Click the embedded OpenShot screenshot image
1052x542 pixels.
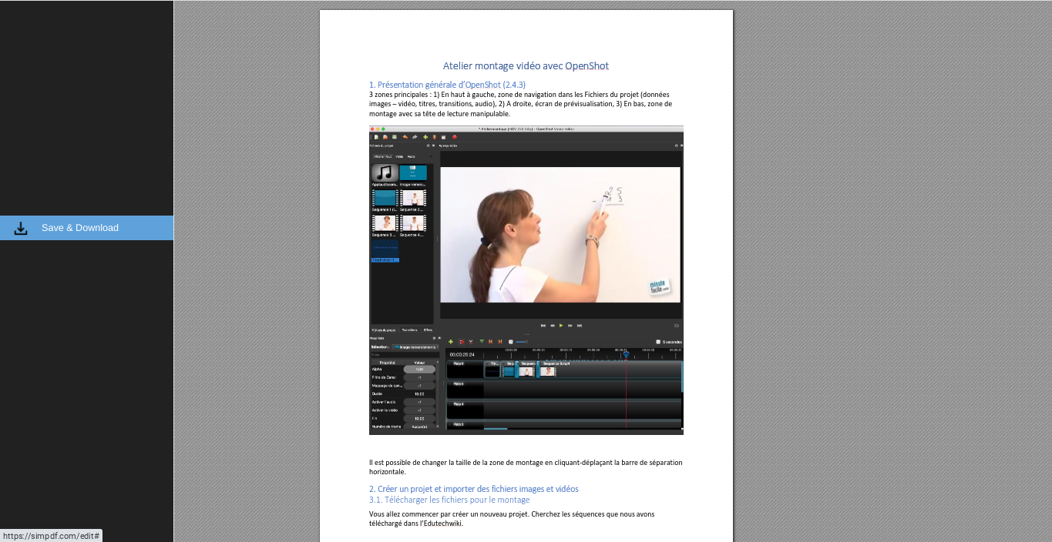526,280
